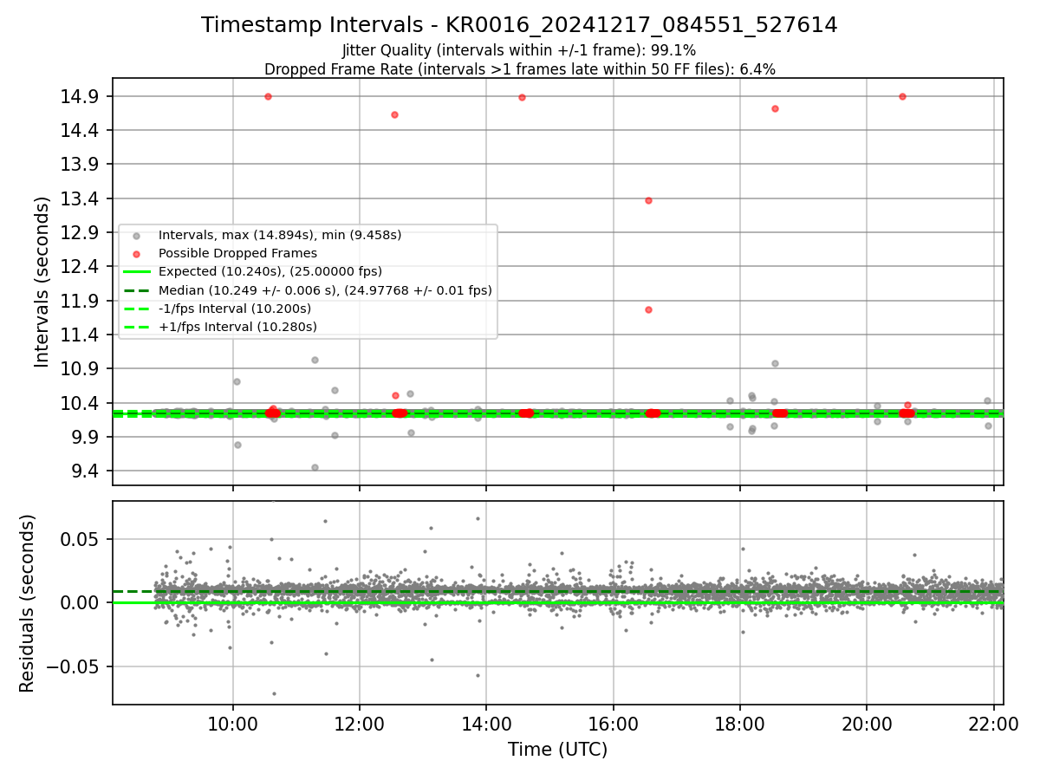
Task: Click the 11.9 y-axis tick label
Action: [81, 301]
